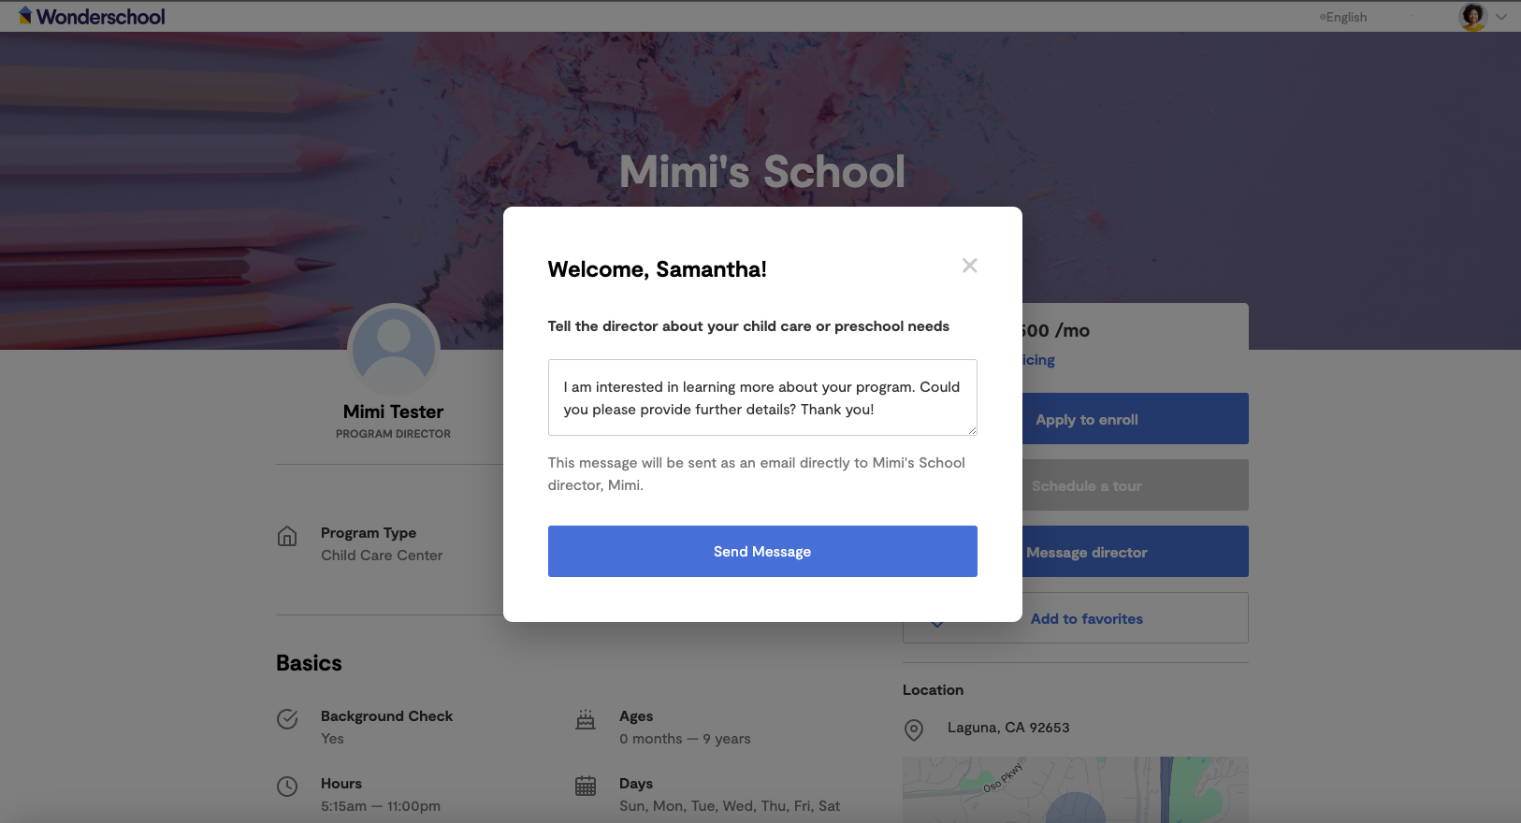Click the Ages birthday cake icon
1521x823 pixels.
586,719
